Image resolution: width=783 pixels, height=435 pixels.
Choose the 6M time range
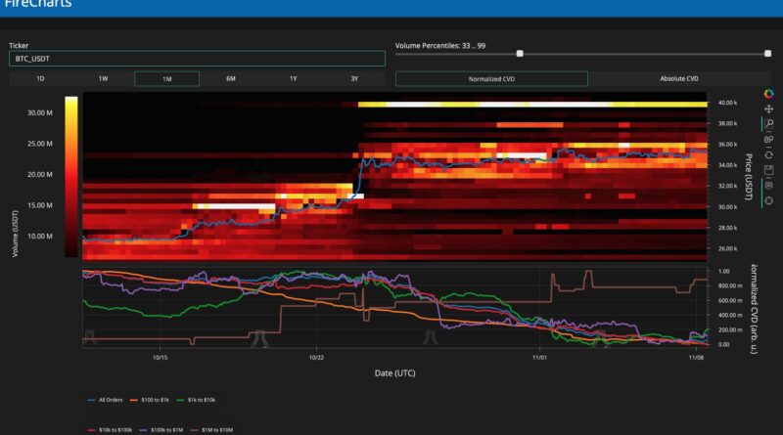pos(230,78)
